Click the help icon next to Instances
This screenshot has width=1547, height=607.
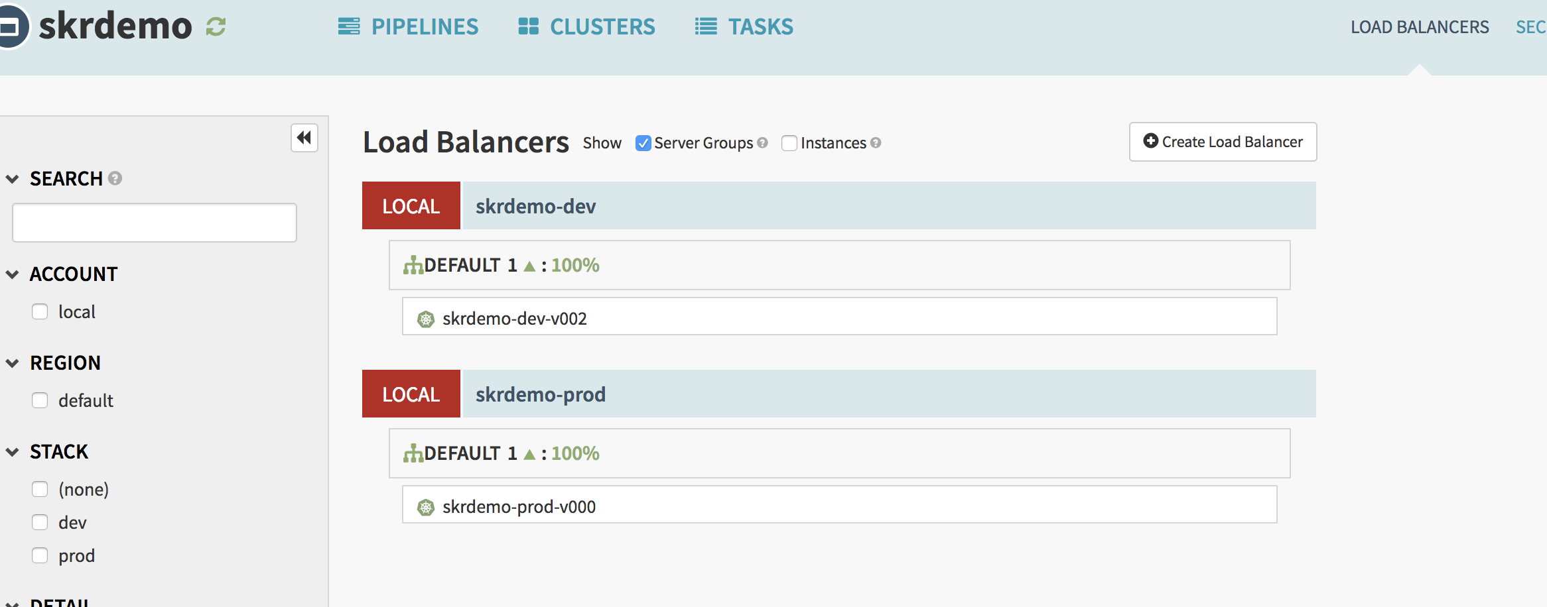pyautogui.click(x=876, y=142)
